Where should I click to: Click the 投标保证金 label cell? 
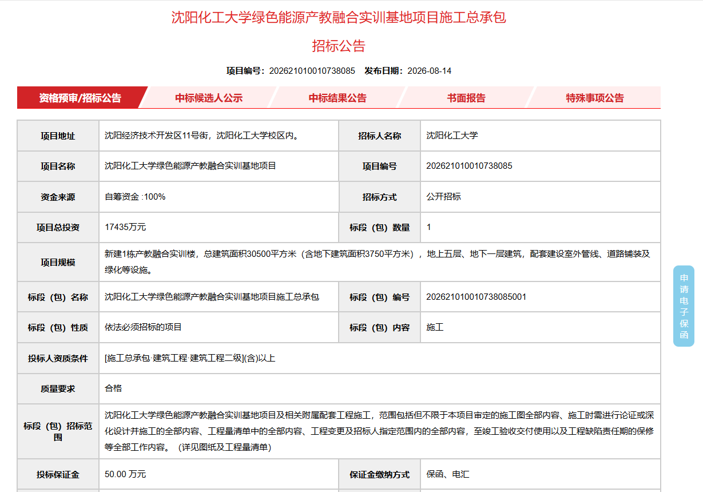pos(58,475)
